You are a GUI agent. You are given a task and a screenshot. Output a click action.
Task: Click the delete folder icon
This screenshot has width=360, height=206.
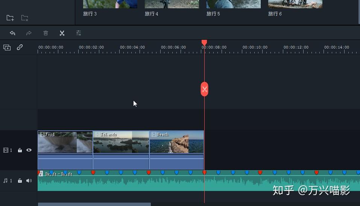coord(24,18)
